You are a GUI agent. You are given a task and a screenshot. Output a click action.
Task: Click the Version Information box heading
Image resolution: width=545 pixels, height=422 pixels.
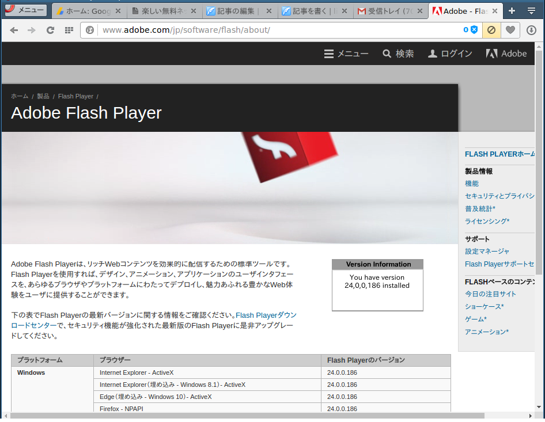pos(378,264)
